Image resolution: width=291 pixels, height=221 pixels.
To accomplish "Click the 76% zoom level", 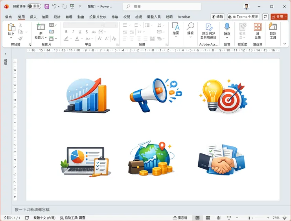I will 276,218.
